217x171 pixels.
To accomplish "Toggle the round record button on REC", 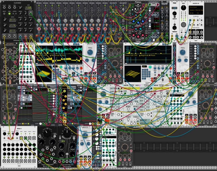I will click(183, 25).
